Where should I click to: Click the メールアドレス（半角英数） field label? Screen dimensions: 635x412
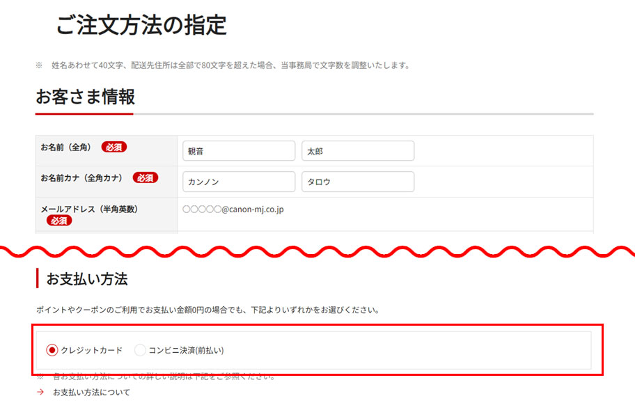(x=88, y=209)
